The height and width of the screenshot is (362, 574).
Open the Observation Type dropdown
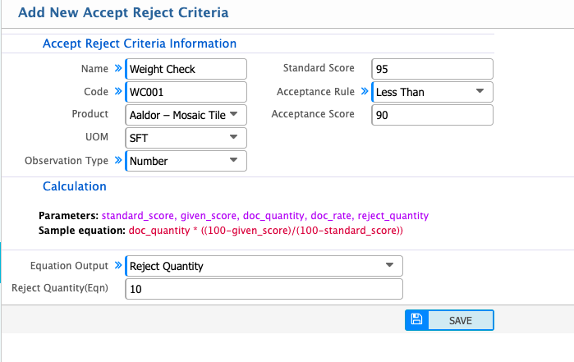[x=186, y=161]
